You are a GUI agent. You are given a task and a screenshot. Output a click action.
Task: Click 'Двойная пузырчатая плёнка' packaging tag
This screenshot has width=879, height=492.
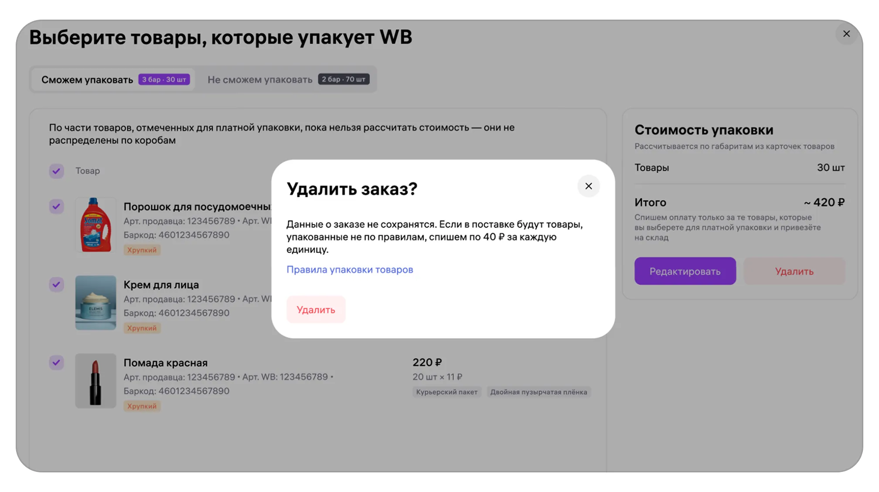pyautogui.click(x=538, y=392)
